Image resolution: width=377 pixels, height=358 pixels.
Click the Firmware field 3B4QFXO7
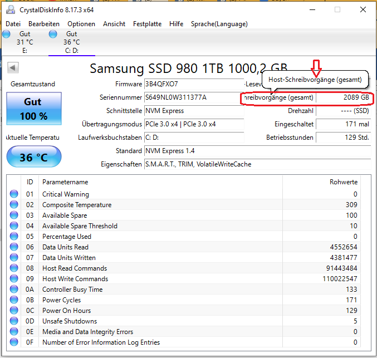click(194, 84)
